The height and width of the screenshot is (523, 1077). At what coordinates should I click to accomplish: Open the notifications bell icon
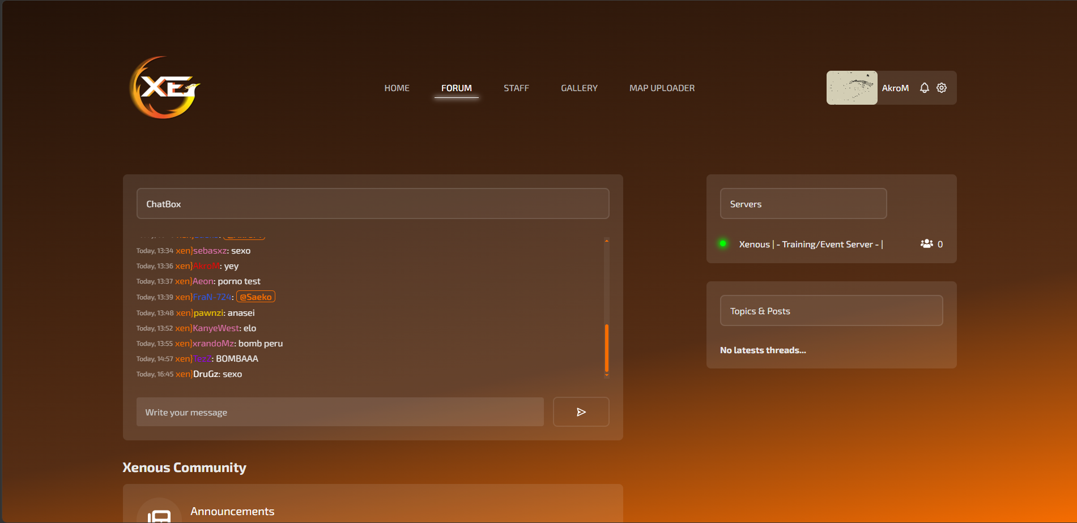(924, 88)
